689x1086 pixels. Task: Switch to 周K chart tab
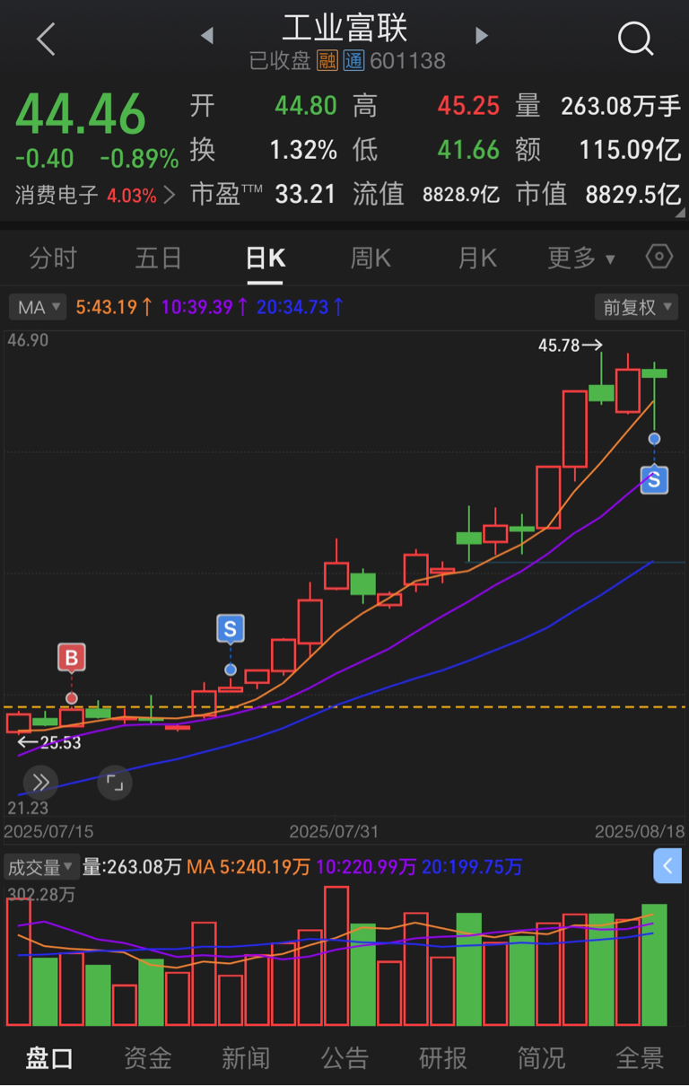[x=371, y=258]
